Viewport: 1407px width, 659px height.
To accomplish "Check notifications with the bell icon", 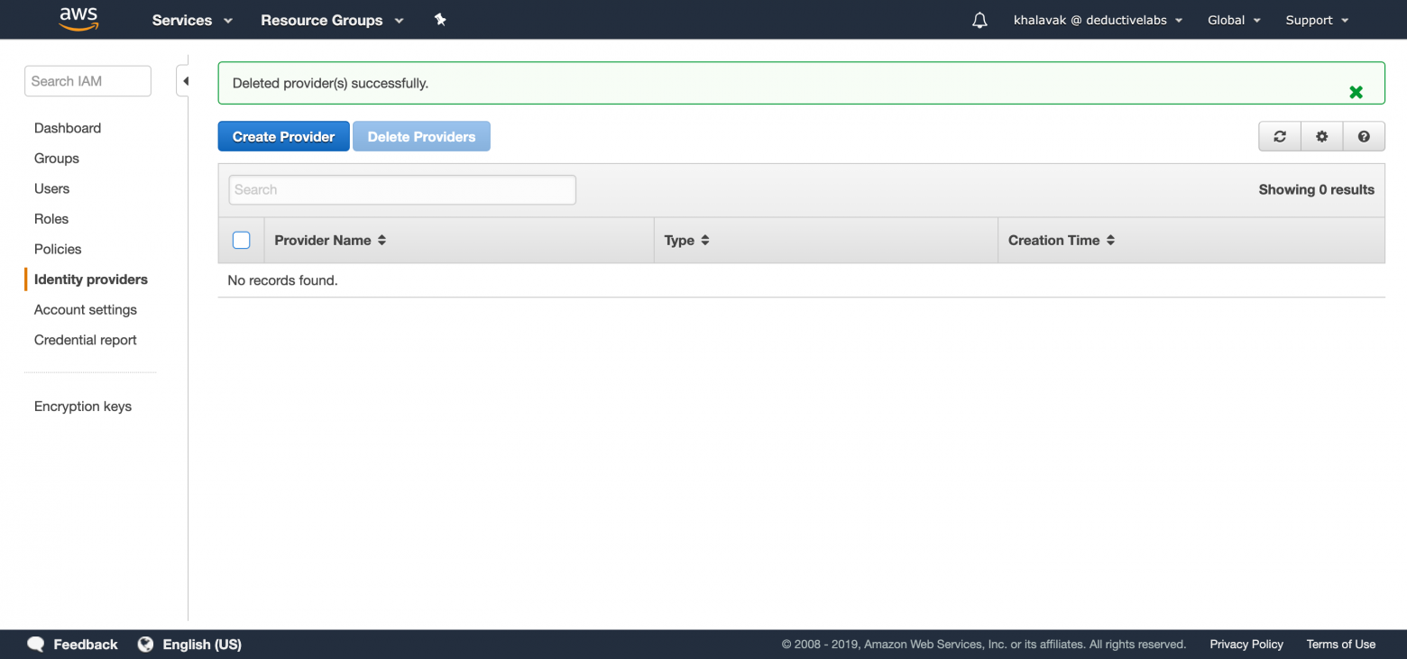I will (979, 19).
